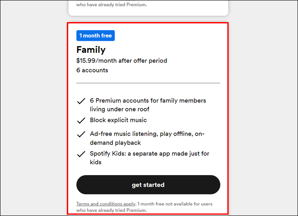The width and height of the screenshot is (298, 216).
Task: Click the checkmark next to Spotify Kids
Action: point(81,154)
